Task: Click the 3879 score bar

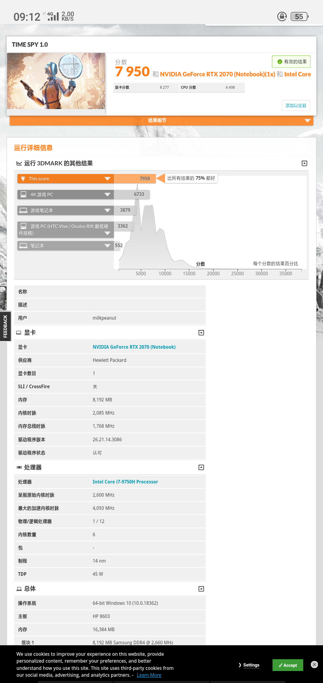Action: 125,210
